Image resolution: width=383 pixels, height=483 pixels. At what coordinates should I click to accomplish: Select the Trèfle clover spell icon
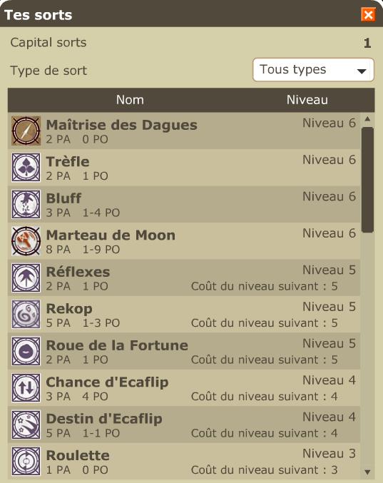click(26, 167)
